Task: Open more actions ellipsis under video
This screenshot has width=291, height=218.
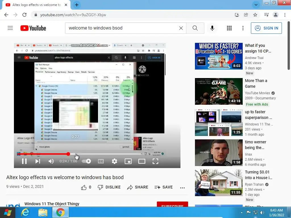Action: click(x=182, y=188)
